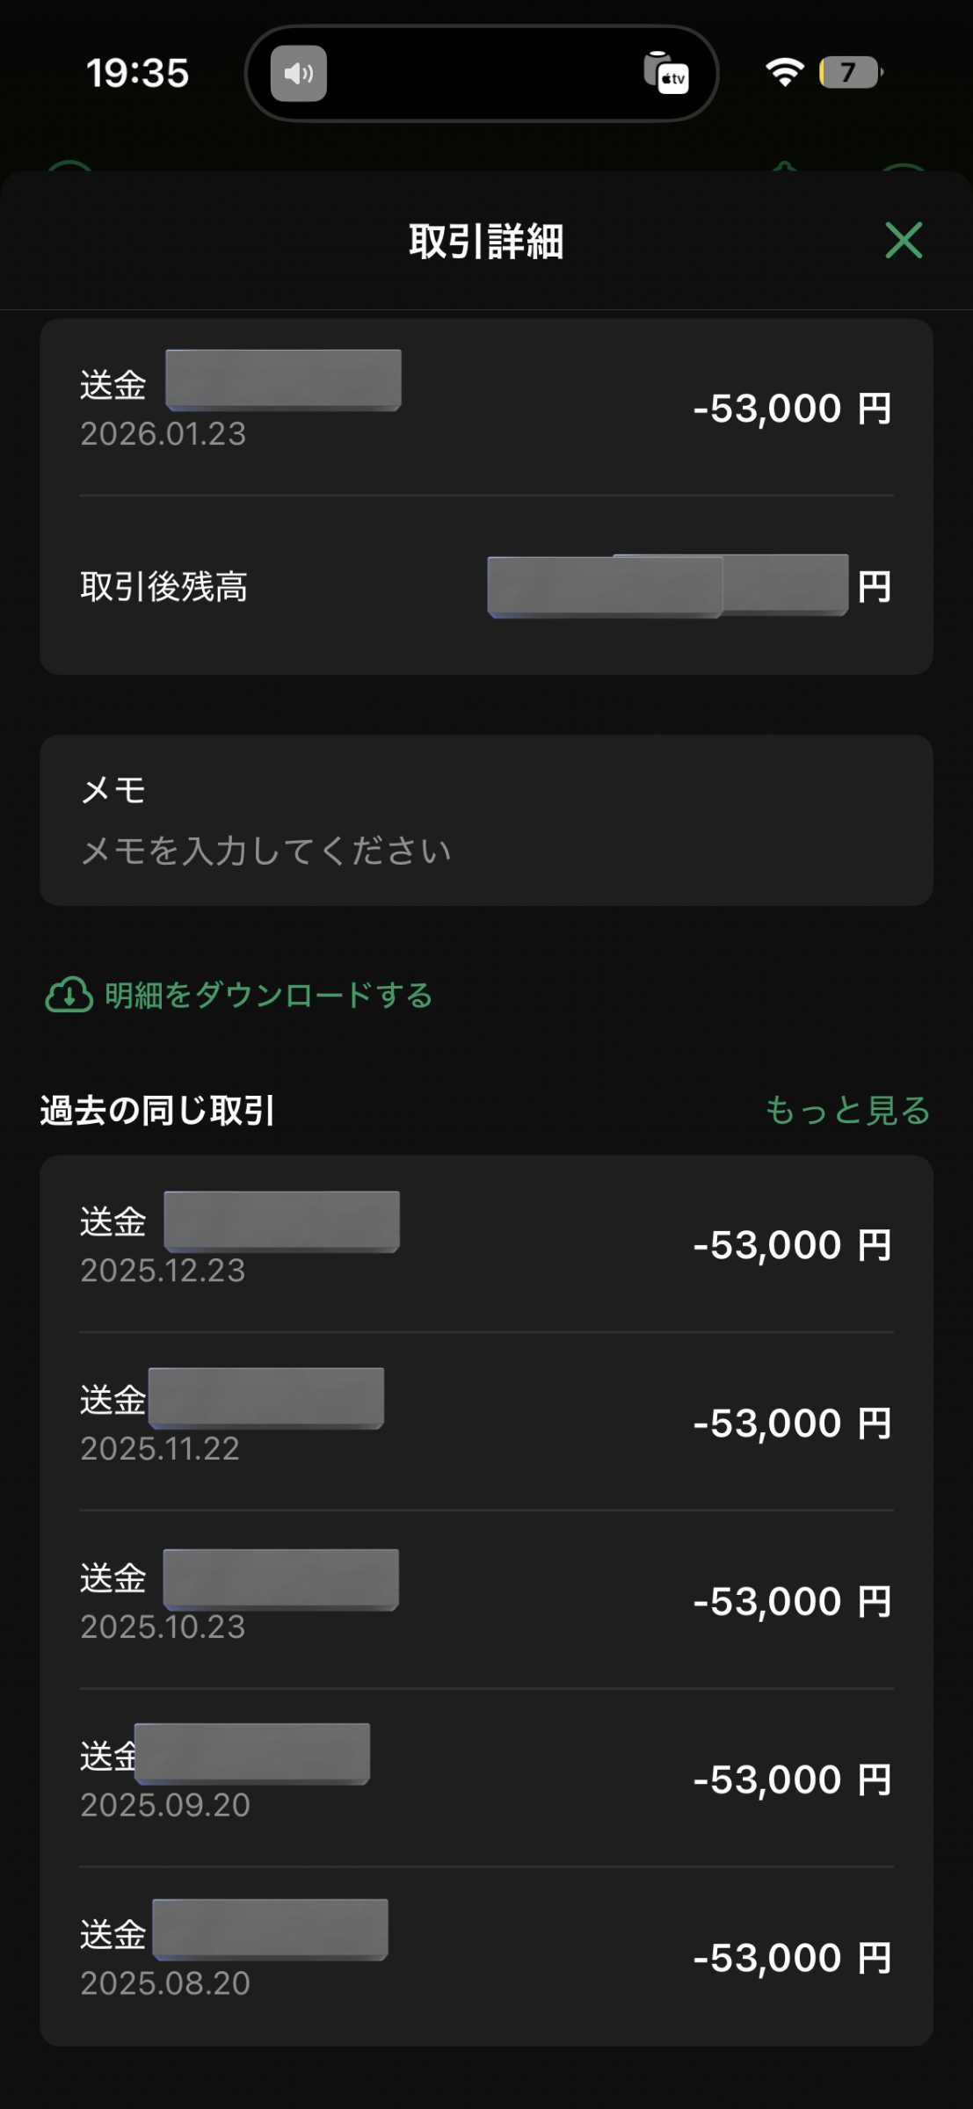Open もっと見る for past transactions
The width and height of the screenshot is (973, 2109).
847,1110
